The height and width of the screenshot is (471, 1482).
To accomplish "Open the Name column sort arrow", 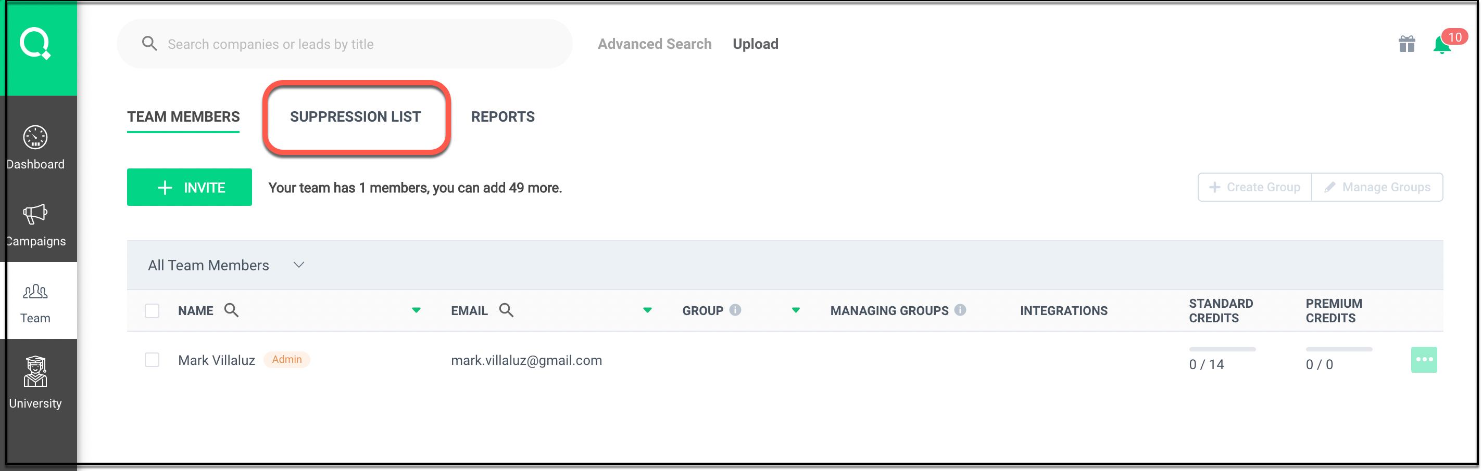I will [x=416, y=310].
